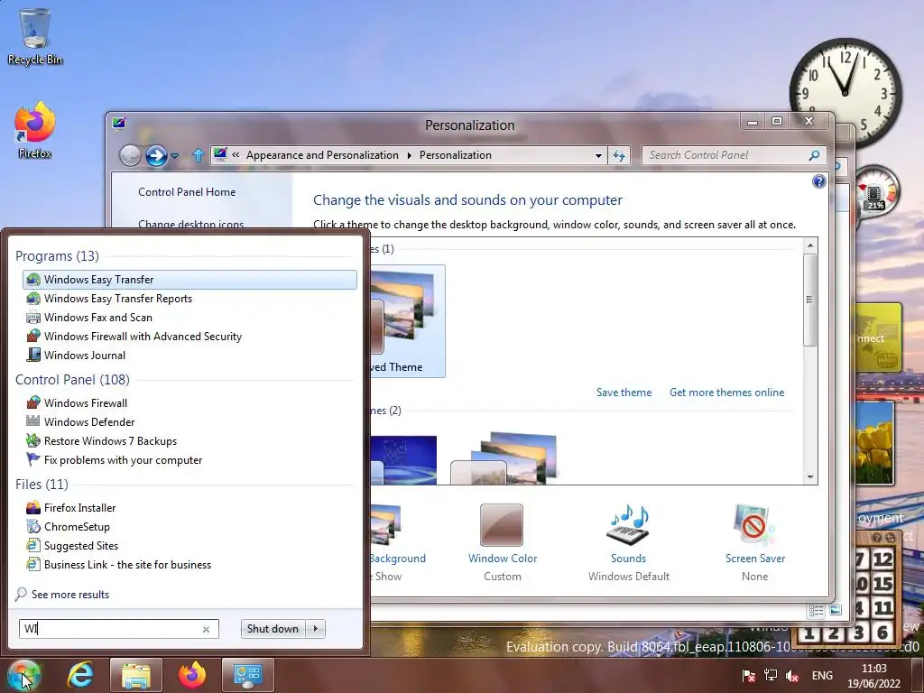
Task: Select Firefox desktop shortcut
Action: tap(35, 130)
